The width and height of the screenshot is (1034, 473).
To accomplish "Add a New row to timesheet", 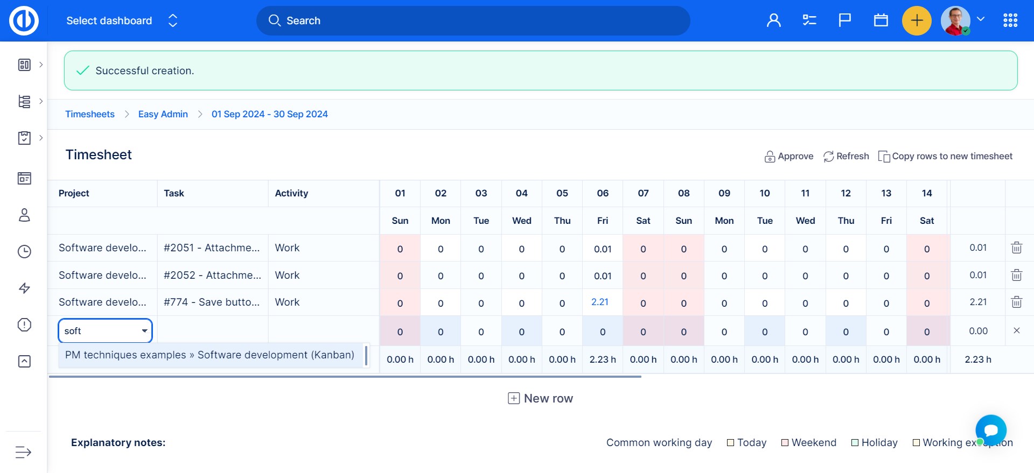I will (x=541, y=398).
